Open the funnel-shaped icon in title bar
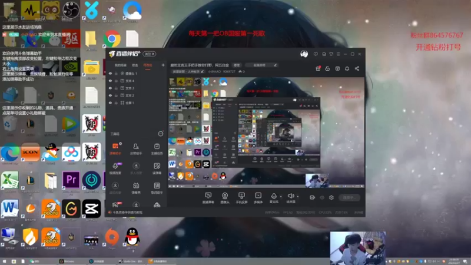This screenshot has width=471, height=265. 331,54
